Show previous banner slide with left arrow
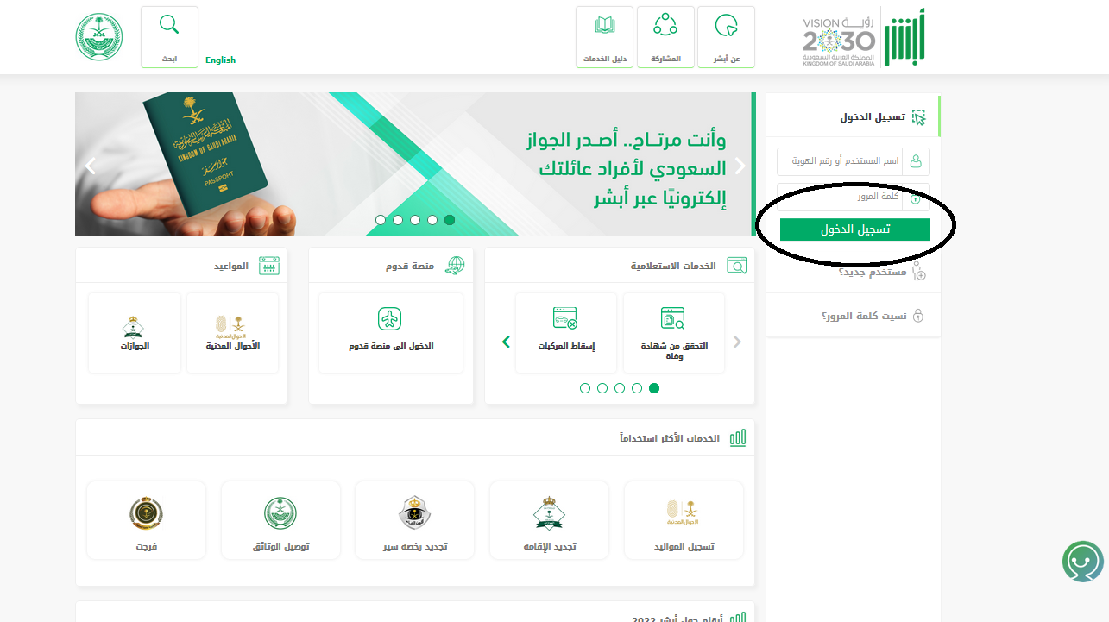The image size is (1109, 622). click(x=90, y=166)
